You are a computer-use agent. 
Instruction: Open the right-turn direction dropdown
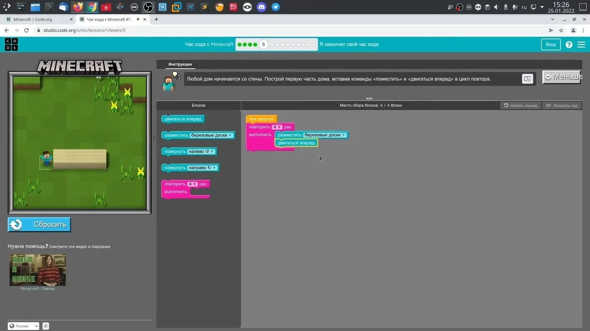pyautogui.click(x=202, y=168)
